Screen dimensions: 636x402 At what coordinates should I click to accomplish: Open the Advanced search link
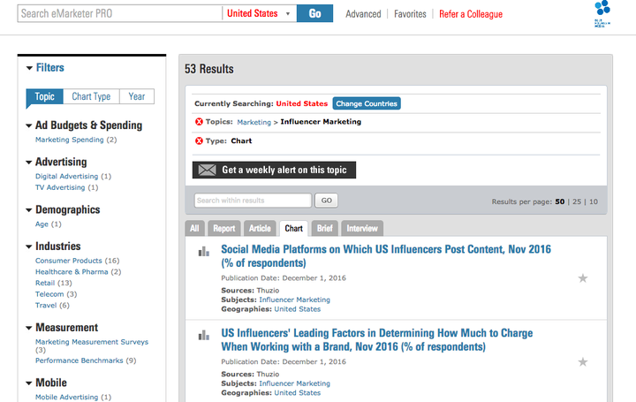point(363,14)
